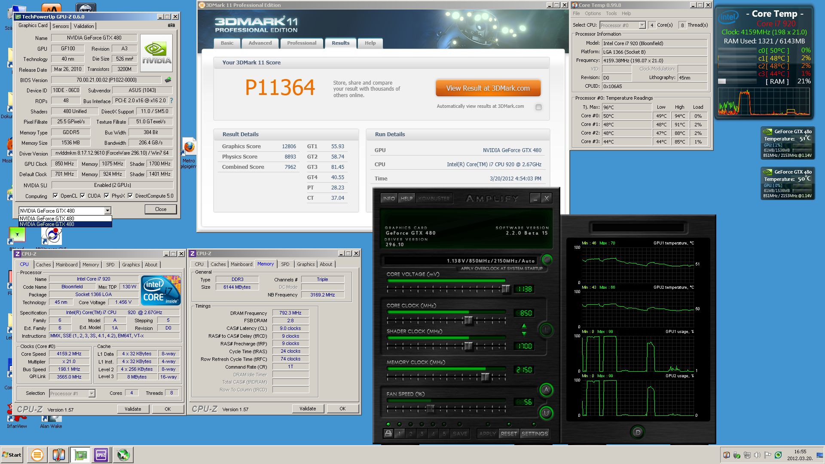Image resolution: width=825 pixels, height=464 pixels.
Task: Click the detach monitor D button
Action: coord(638,432)
